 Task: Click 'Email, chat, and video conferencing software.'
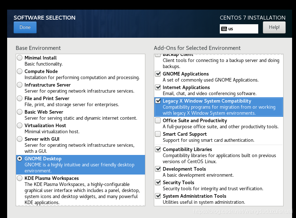point(209,94)
